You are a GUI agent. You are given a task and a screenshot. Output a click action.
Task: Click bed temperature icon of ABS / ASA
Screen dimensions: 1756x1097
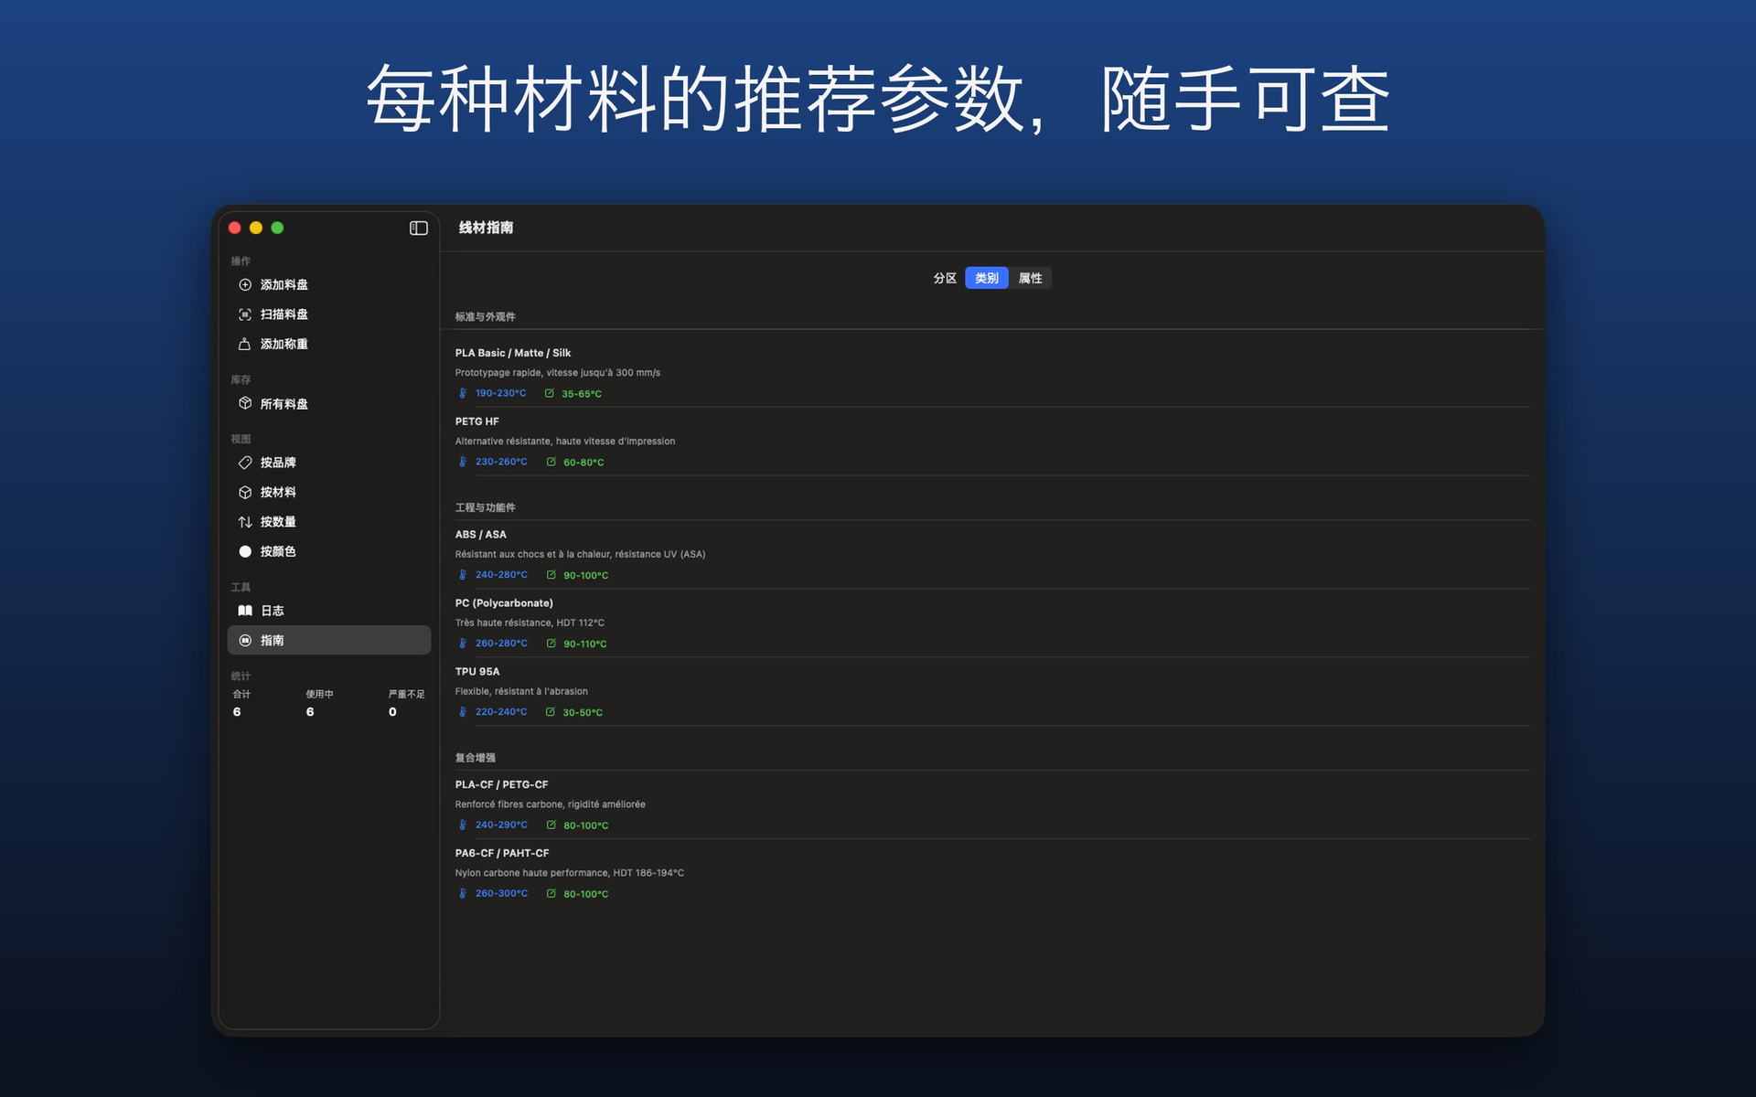pos(551,575)
